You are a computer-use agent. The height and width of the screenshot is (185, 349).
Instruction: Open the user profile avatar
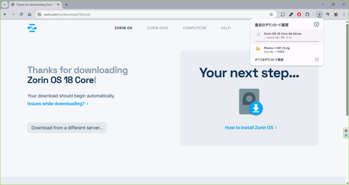336,14
